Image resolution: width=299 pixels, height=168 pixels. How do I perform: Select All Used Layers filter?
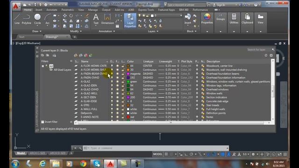(x=62, y=70)
